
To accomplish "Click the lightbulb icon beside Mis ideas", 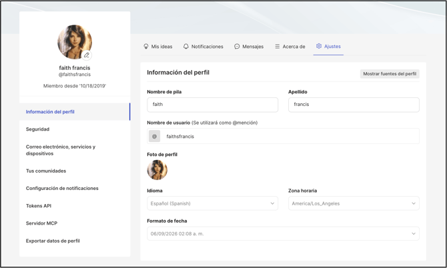I will click(x=146, y=46).
